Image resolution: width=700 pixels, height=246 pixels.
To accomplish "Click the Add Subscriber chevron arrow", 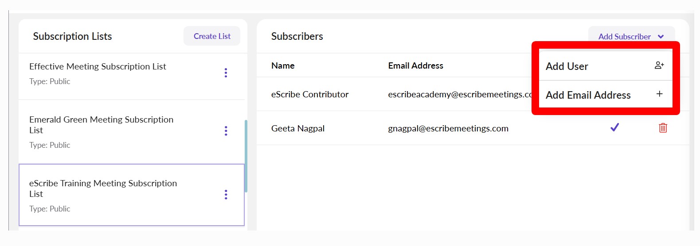I will [661, 37].
